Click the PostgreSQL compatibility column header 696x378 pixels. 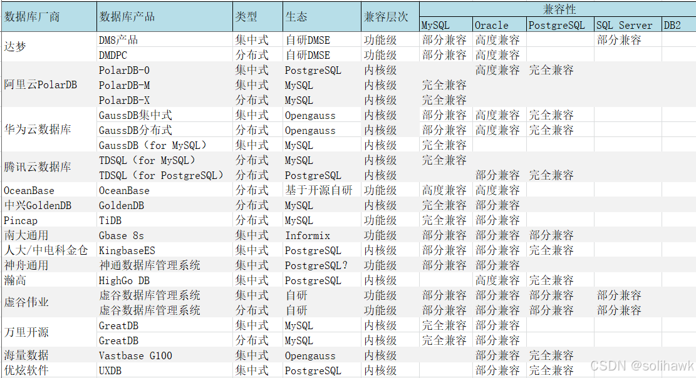pyautogui.click(x=561, y=25)
